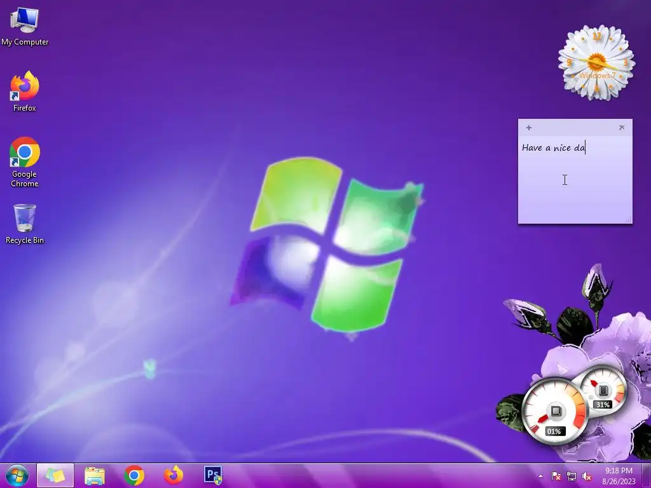The height and width of the screenshot is (488, 651).
Task: Click the daisy clock gadget
Action: 596,63
